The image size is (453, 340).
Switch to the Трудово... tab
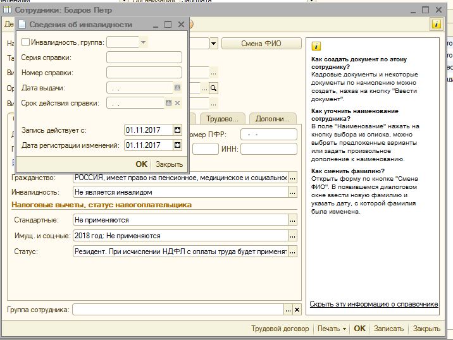(223, 118)
